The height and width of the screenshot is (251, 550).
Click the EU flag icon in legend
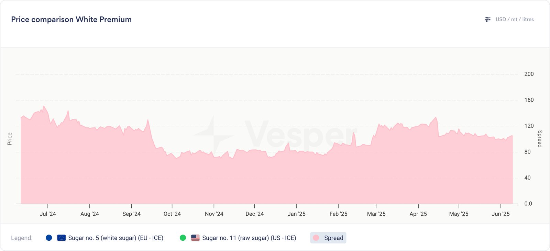point(62,238)
